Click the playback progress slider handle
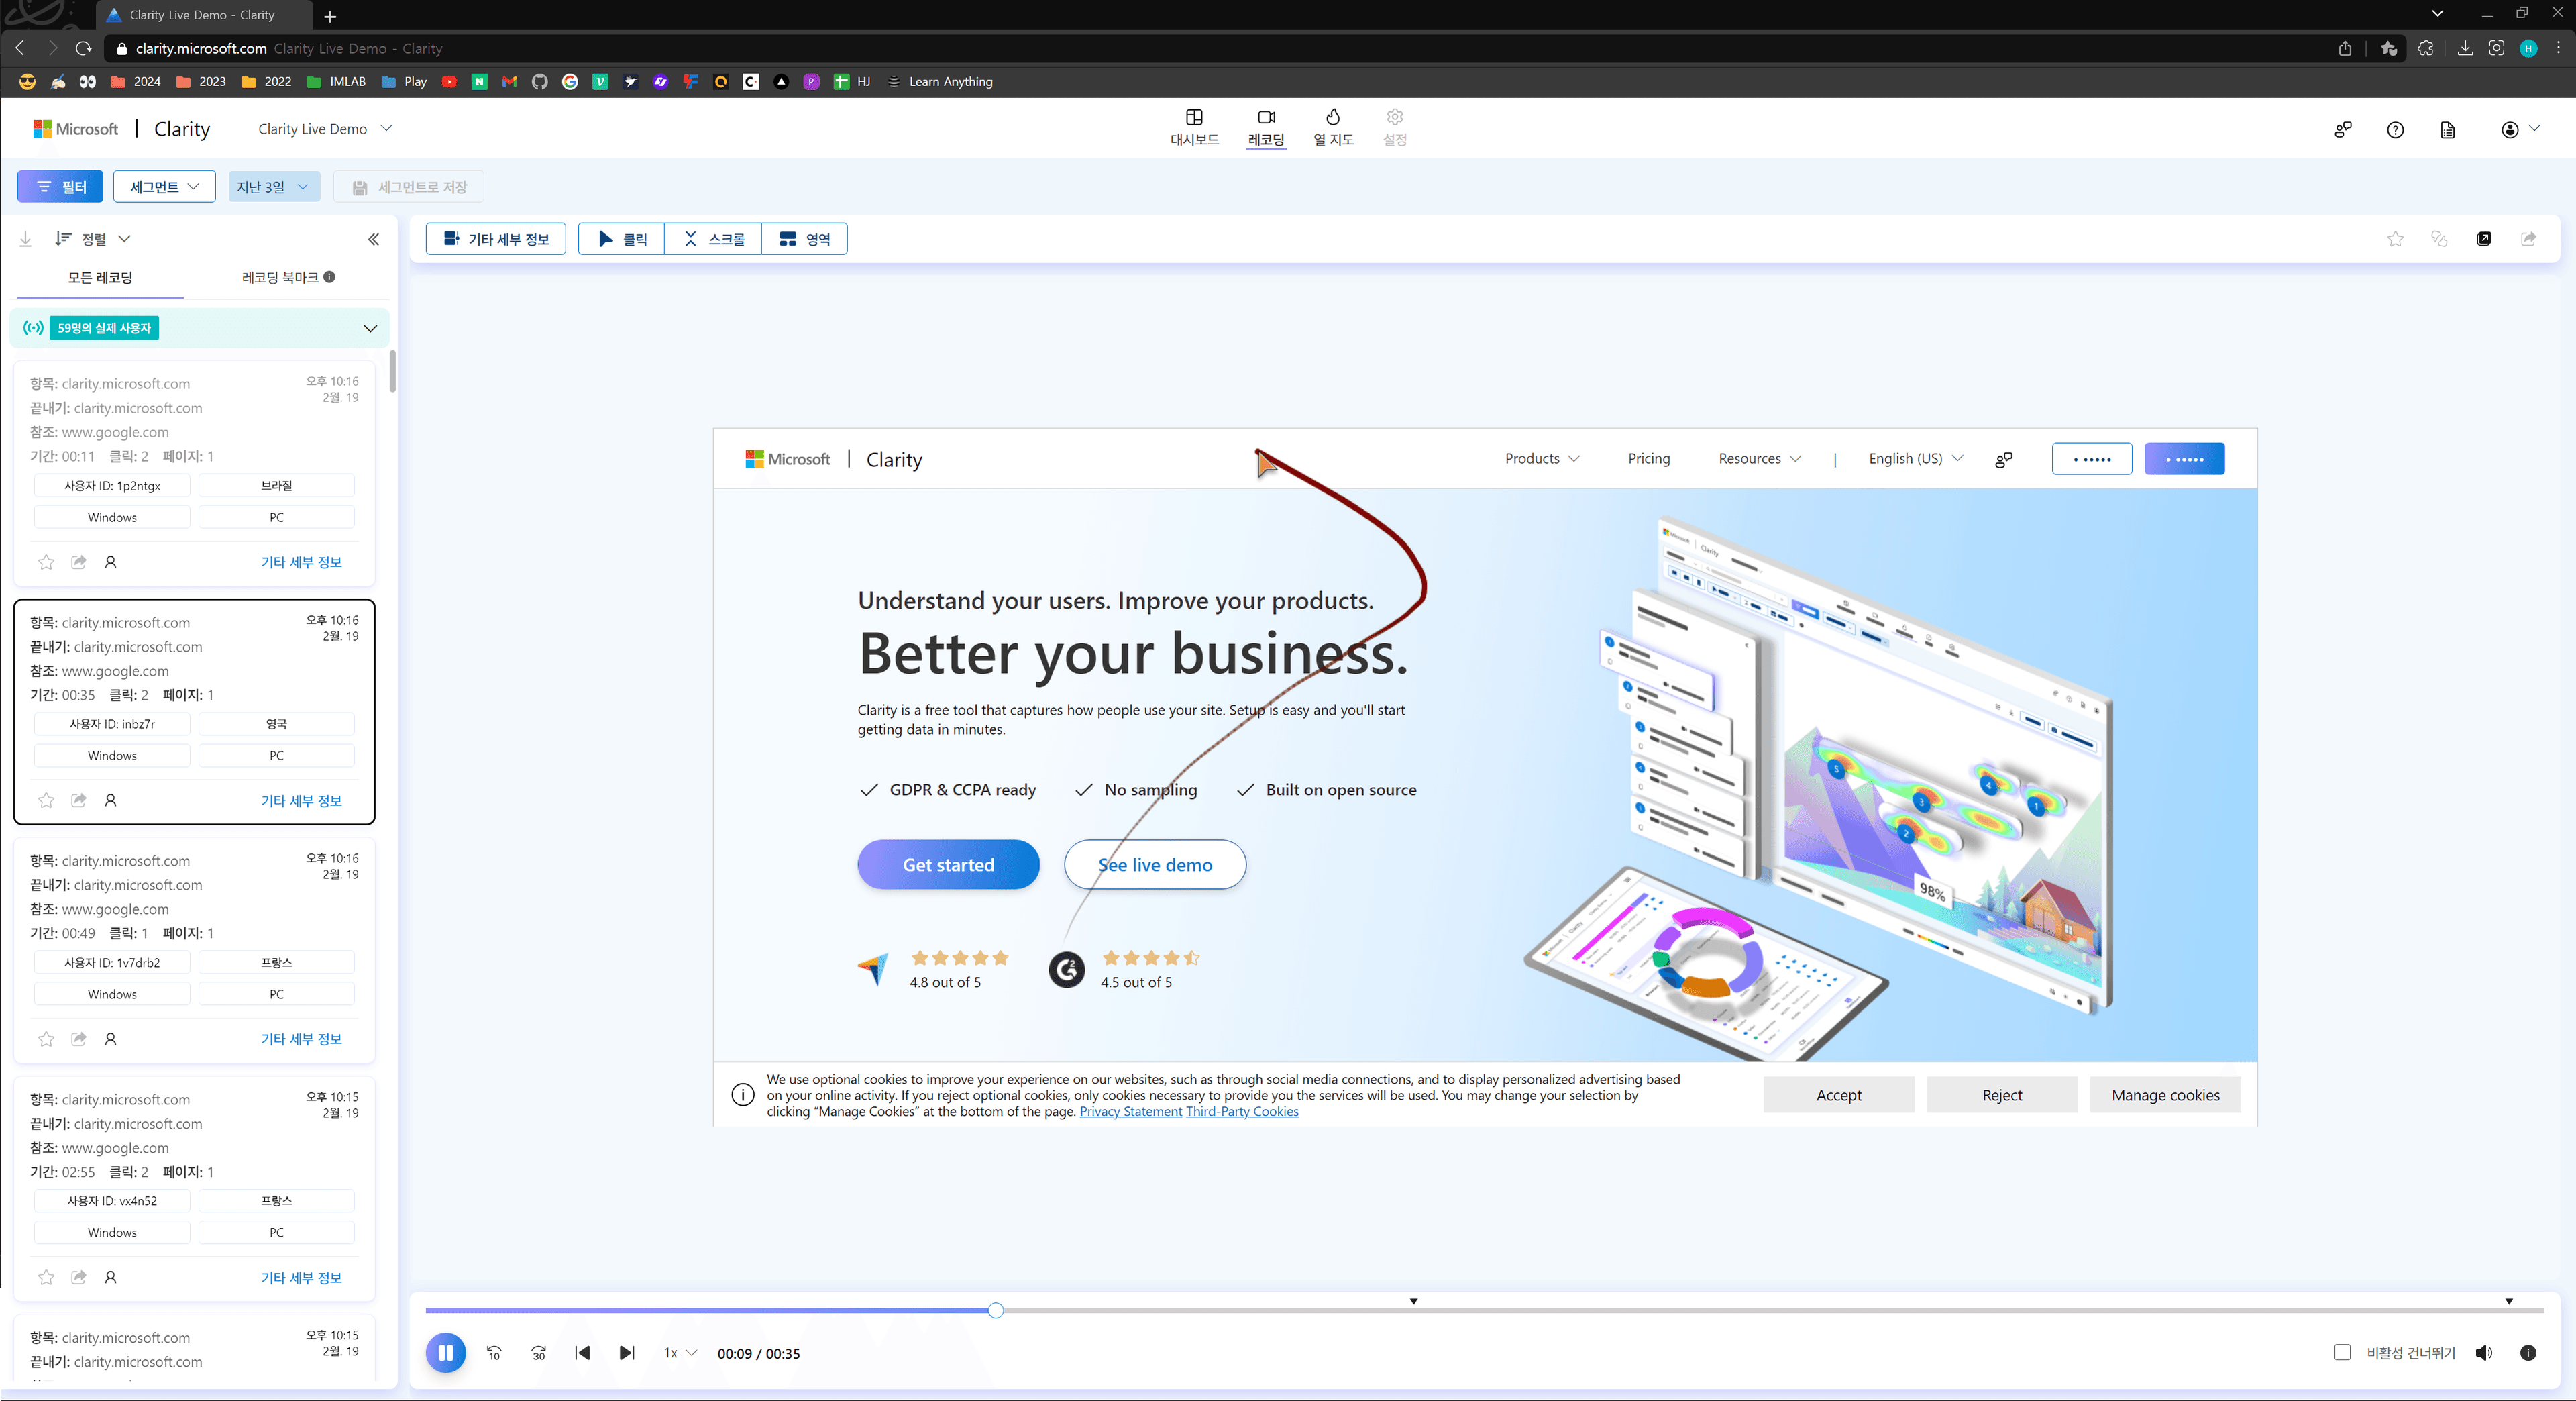 point(995,1310)
